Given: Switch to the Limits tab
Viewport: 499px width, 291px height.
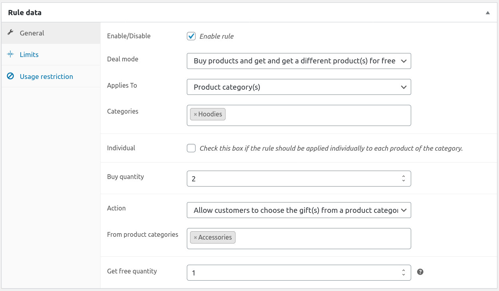Looking at the screenshot, I should coord(29,55).
